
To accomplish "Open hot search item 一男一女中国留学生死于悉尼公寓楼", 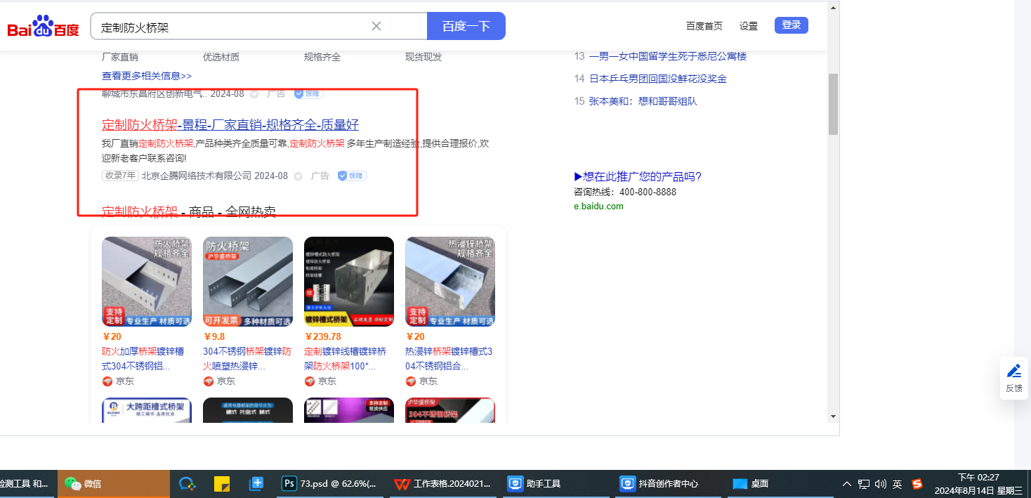I will click(668, 56).
